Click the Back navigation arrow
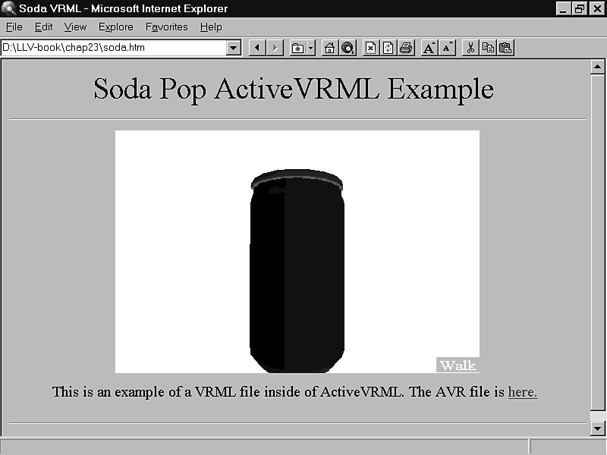607x455 pixels. [x=257, y=48]
